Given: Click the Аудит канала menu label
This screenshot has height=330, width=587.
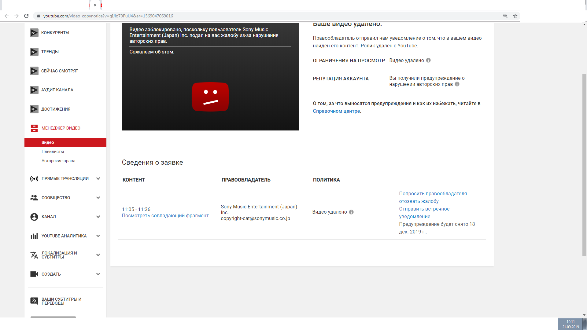Looking at the screenshot, I should click(x=57, y=90).
